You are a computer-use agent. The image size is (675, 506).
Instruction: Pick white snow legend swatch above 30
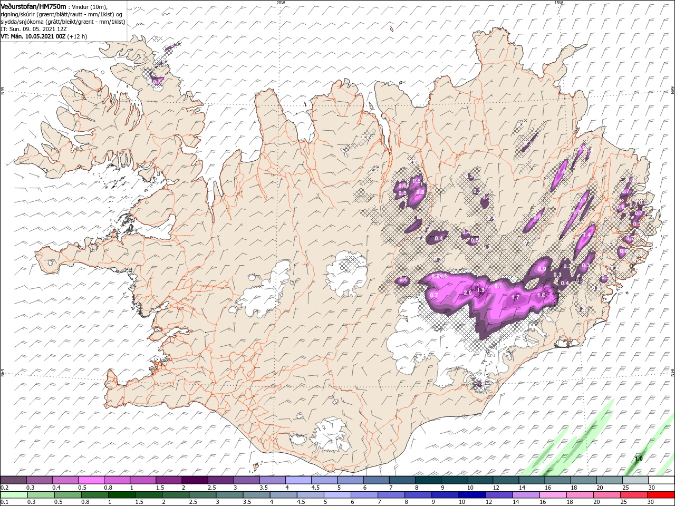661,480
